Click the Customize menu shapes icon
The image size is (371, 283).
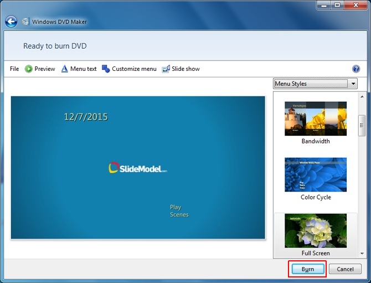(106, 69)
